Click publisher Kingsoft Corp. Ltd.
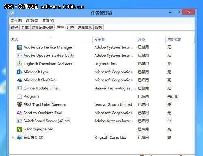The width and height of the screenshot is (203, 156). click(110, 137)
